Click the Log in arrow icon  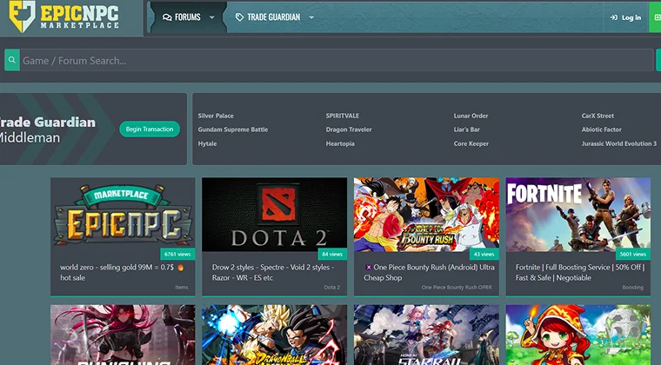pyautogui.click(x=614, y=17)
